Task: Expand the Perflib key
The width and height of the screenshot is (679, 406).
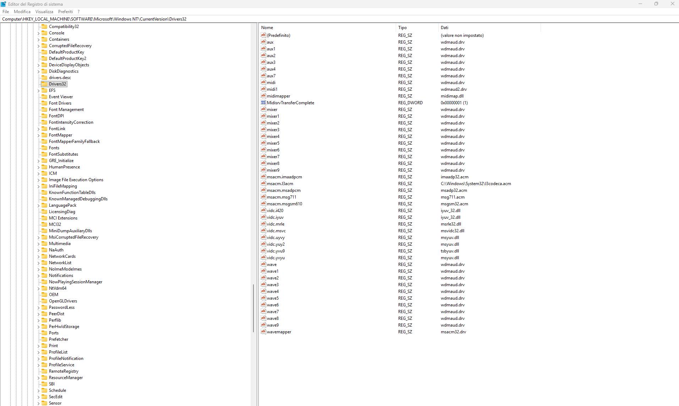Action: (x=38, y=321)
